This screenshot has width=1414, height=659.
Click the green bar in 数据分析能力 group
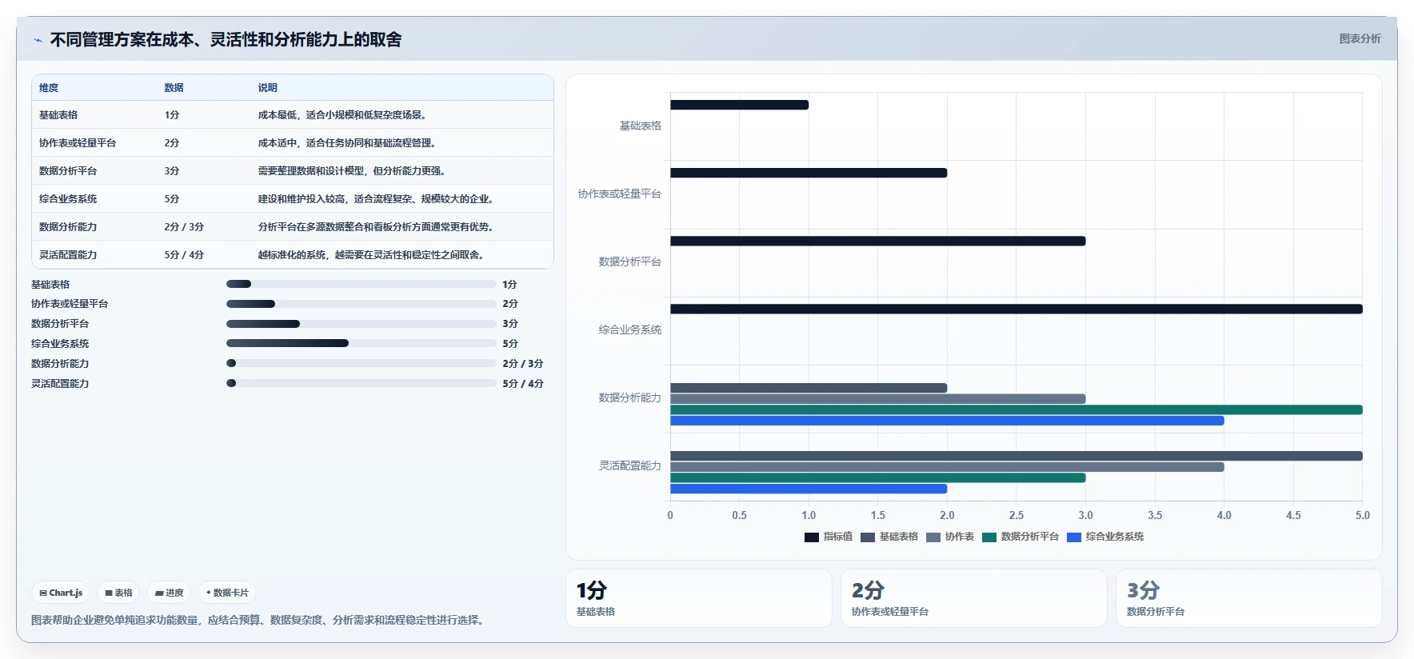point(1017,409)
